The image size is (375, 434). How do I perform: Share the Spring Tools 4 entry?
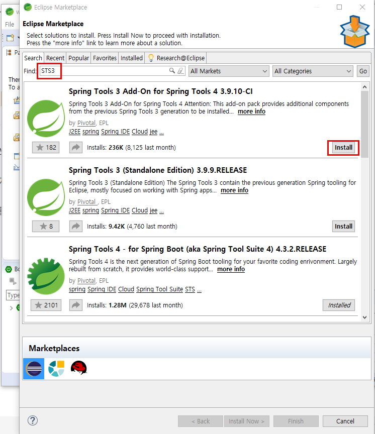coord(75,305)
